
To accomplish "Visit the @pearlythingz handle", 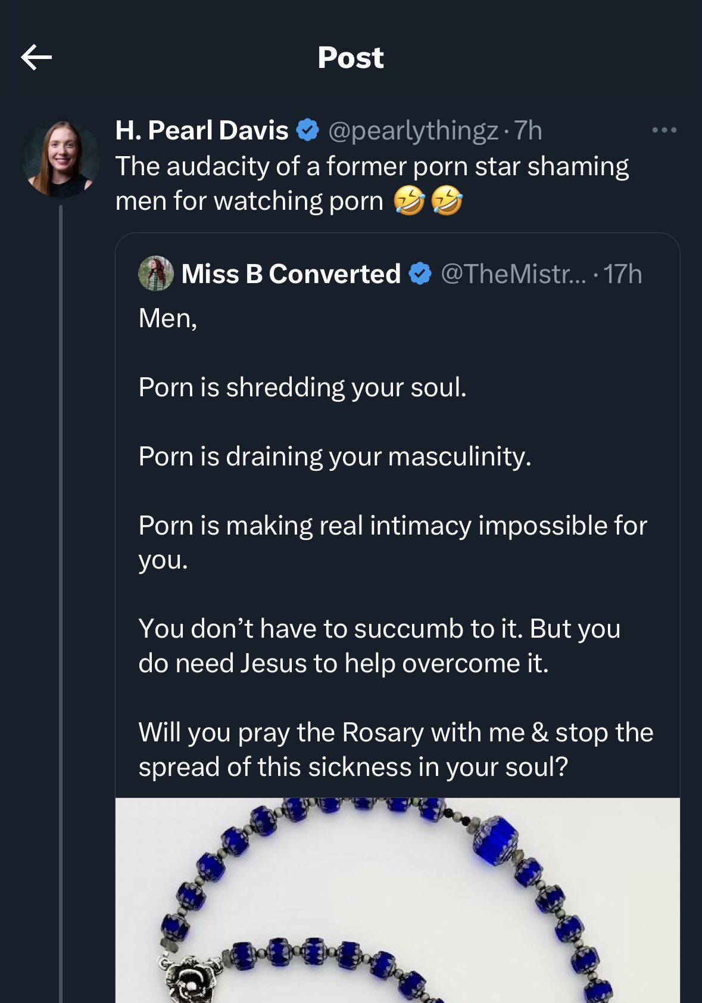I will (413, 131).
